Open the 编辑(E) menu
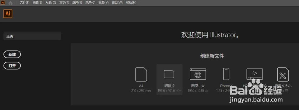Screen dimensions: 299x110 click(37, 3)
